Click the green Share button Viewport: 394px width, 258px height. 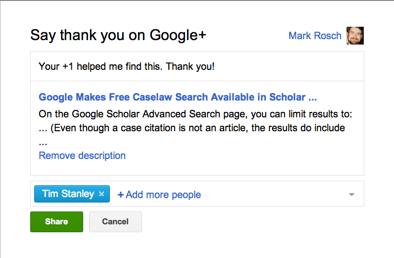click(56, 221)
